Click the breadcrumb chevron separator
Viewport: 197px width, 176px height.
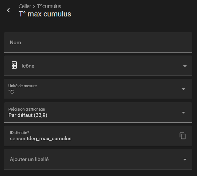(34, 7)
